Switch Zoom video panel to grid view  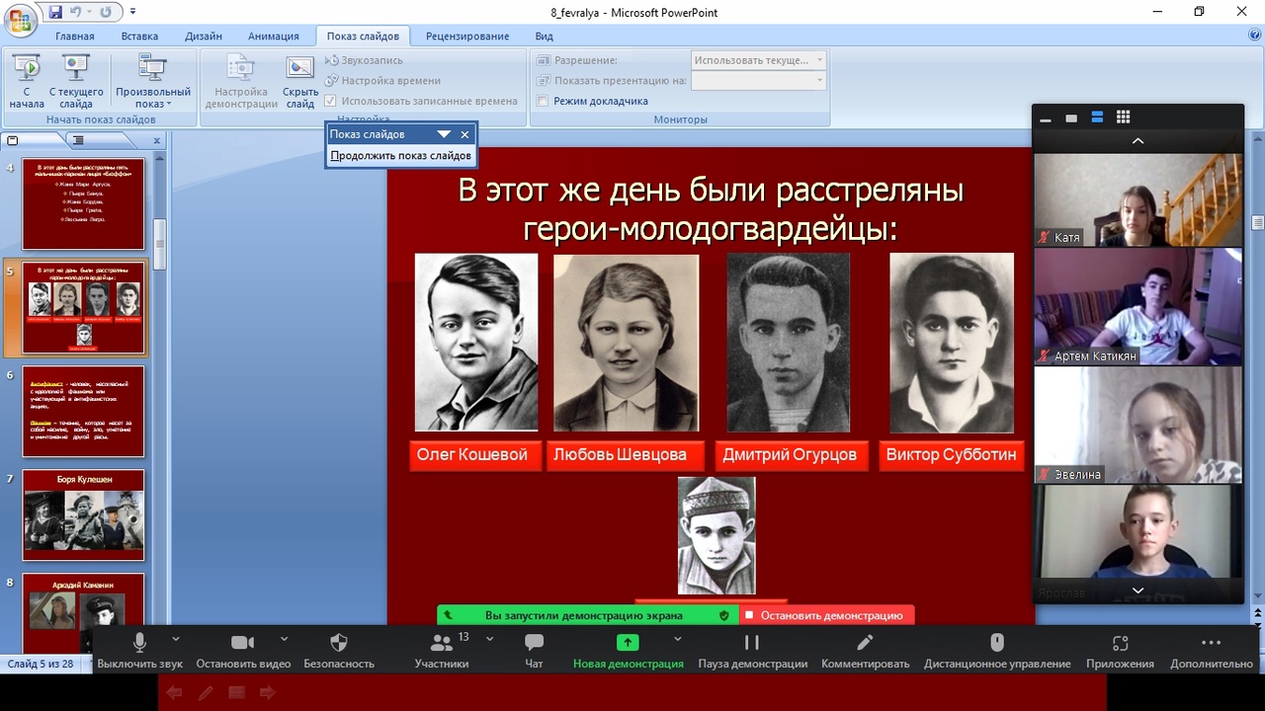point(1123,118)
